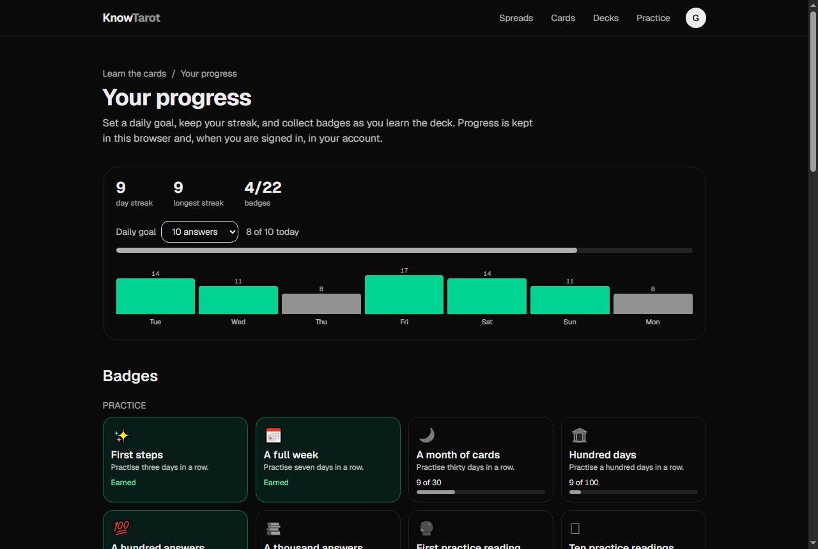
Task: Go to the Cards nav item
Action: [563, 18]
